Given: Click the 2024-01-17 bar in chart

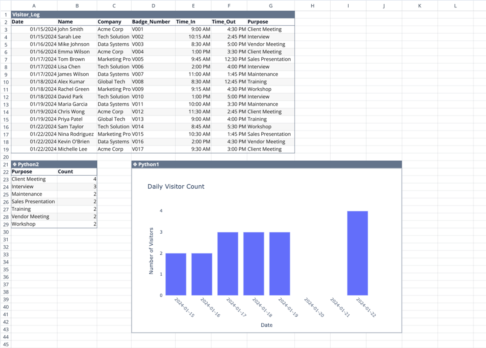Looking at the screenshot, I should [x=228, y=264].
